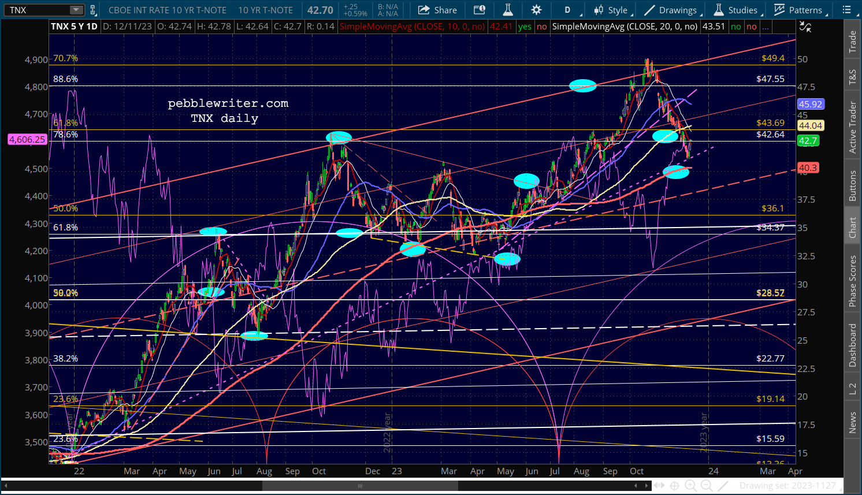Screen dimensions: 862x495
Task: Open the chart settings gear
Action: [536, 10]
